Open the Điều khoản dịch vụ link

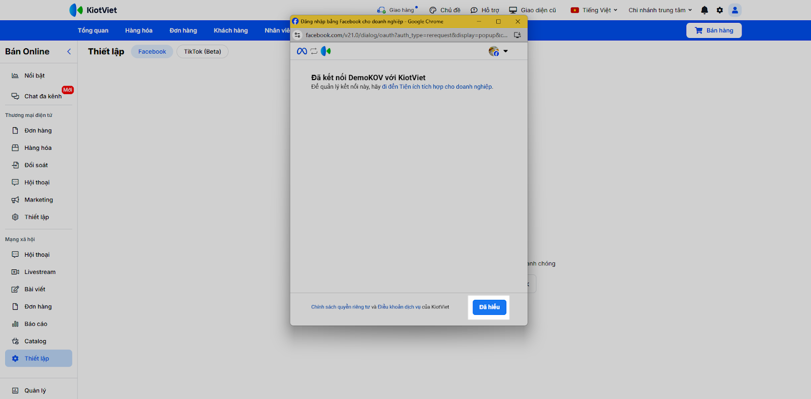coord(399,307)
